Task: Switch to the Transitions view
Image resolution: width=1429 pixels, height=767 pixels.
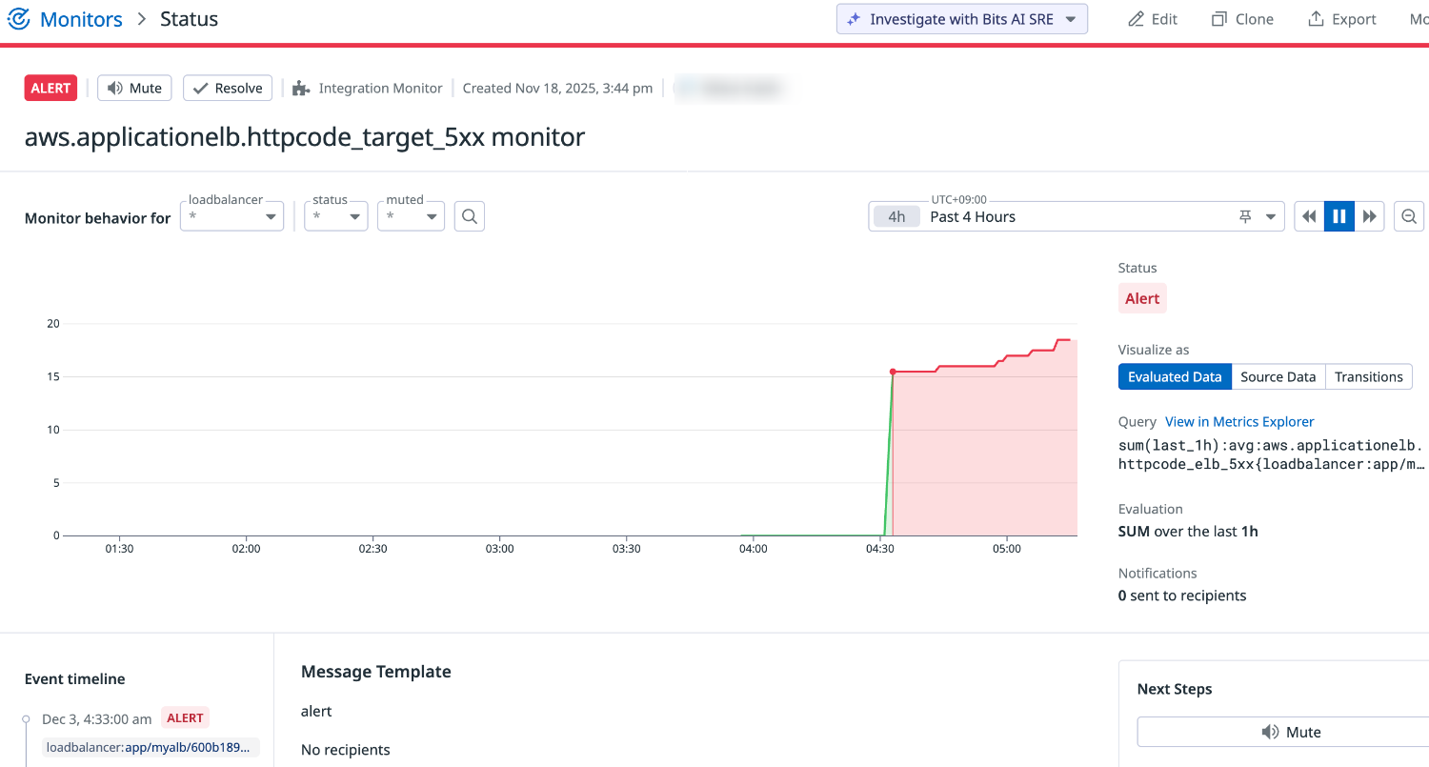Action: click(x=1369, y=376)
